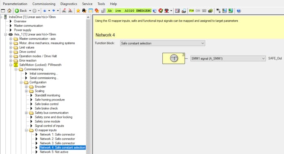Image resolution: width=284 pixels, height=154 pixels.
Task: Click the green monitor icon
Action: [231, 11]
